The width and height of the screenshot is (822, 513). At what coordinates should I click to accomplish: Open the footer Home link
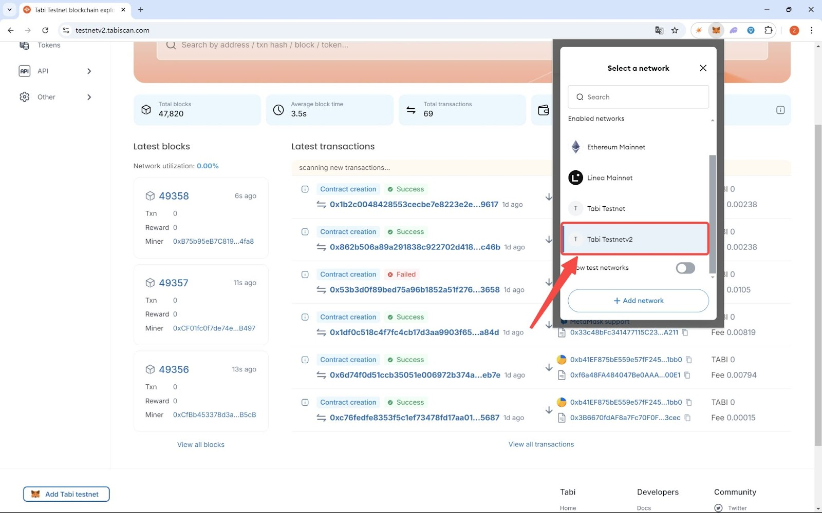tap(568, 508)
